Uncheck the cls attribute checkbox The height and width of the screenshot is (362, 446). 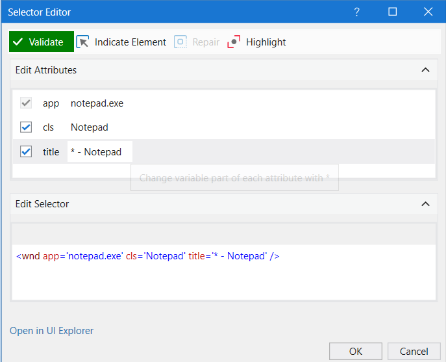[x=26, y=127]
